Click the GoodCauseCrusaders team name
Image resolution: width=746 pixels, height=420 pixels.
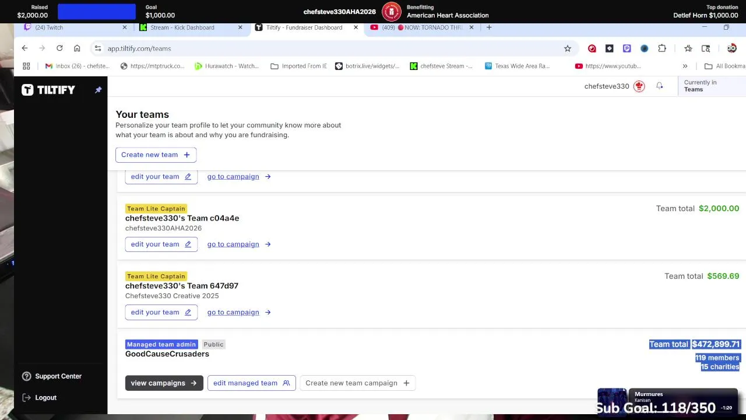point(167,353)
